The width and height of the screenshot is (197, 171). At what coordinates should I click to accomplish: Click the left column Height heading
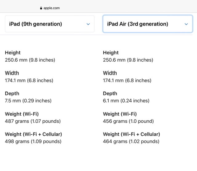pos(13,53)
